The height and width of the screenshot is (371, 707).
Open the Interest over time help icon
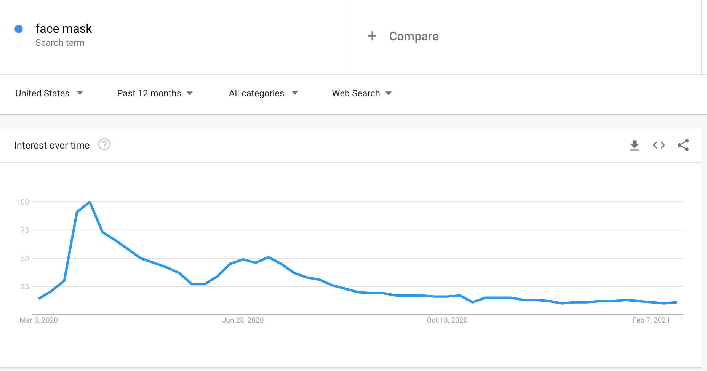tap(104, 145)
